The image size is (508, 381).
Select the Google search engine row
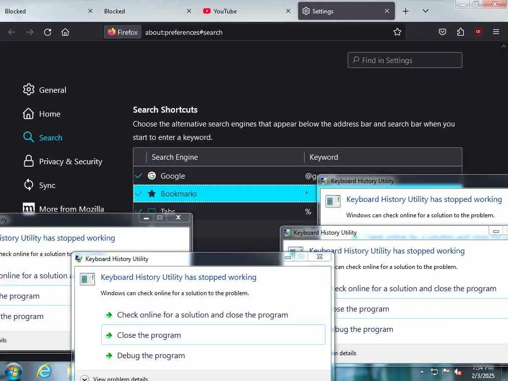tap(225, 176)
